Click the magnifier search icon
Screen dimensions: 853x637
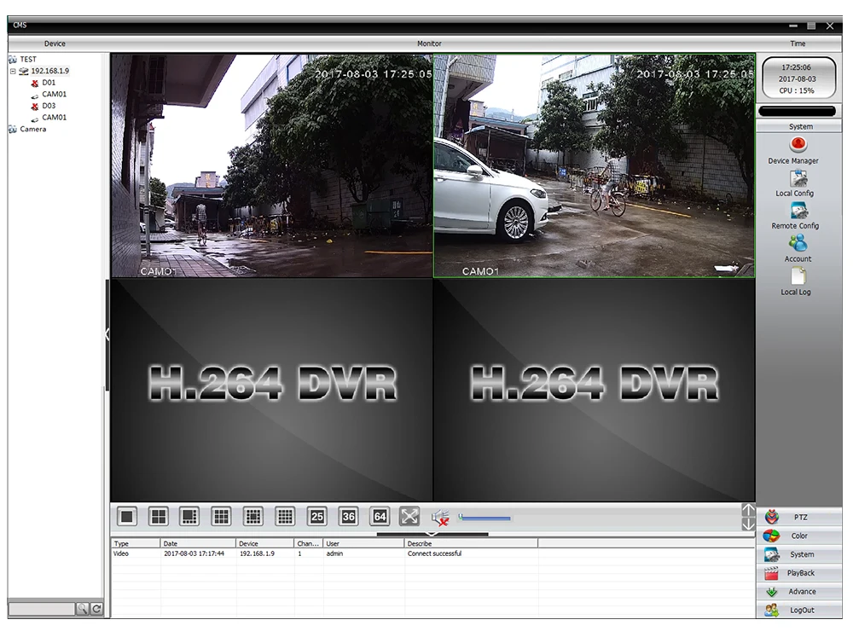(x=82, y=609)
